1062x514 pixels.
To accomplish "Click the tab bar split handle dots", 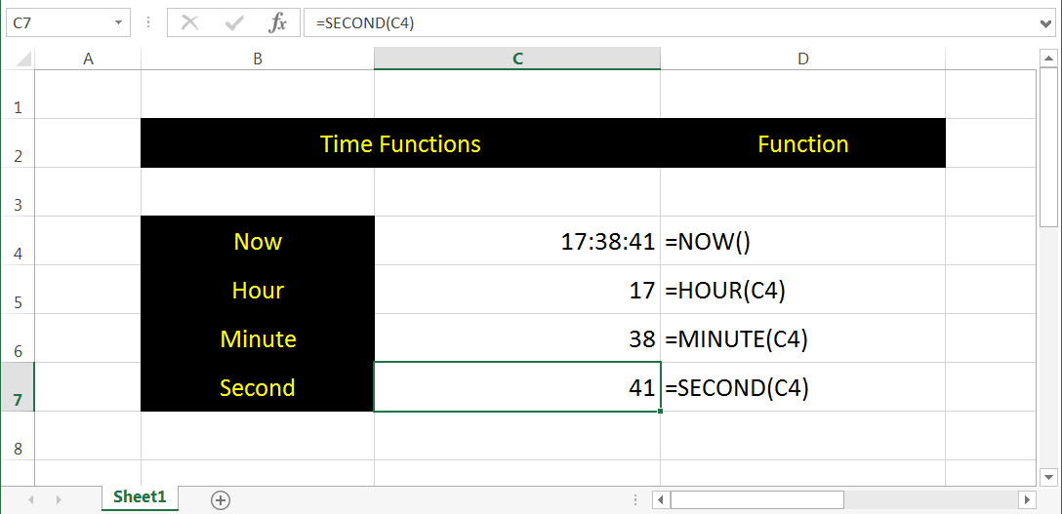I will [x=635, y=499].
